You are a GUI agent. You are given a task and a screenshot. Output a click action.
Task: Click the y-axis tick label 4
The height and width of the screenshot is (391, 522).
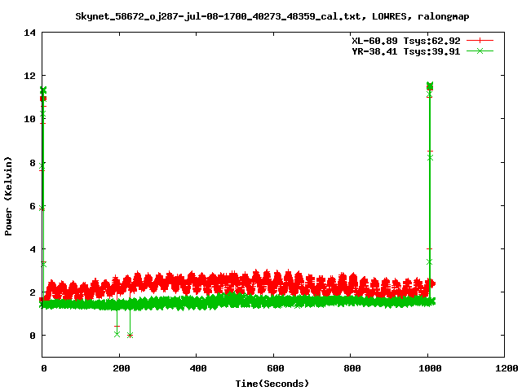[33, 249]
